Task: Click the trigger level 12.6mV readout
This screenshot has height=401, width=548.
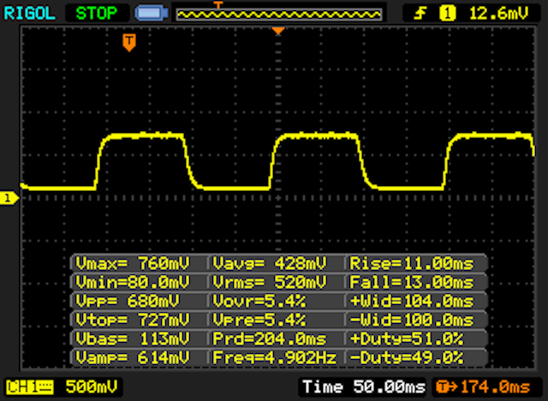Action: tap(498, 14)
